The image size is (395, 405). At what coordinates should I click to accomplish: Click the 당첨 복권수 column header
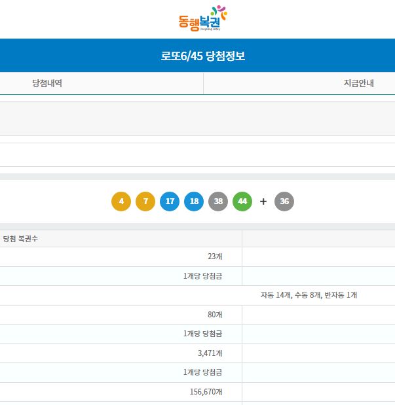20,238
